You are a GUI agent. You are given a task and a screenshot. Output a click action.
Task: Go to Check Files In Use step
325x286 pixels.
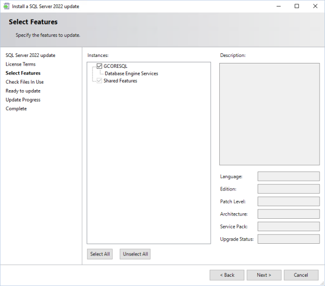[24, 82]
